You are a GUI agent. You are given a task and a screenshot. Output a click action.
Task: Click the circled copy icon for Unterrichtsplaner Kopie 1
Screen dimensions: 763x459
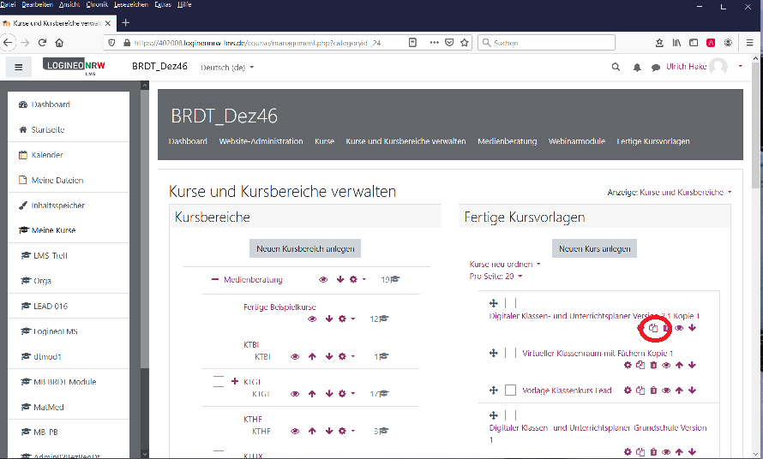pyautogui.click(x=653, y=328)
